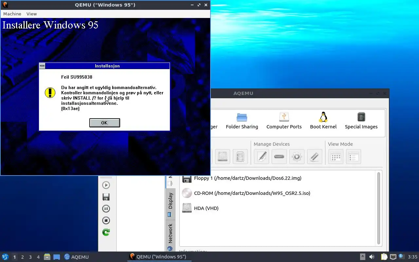Screen dimensions: 419x262
Task: Open the clipboard manager tray icon
Action: [384, 257]
